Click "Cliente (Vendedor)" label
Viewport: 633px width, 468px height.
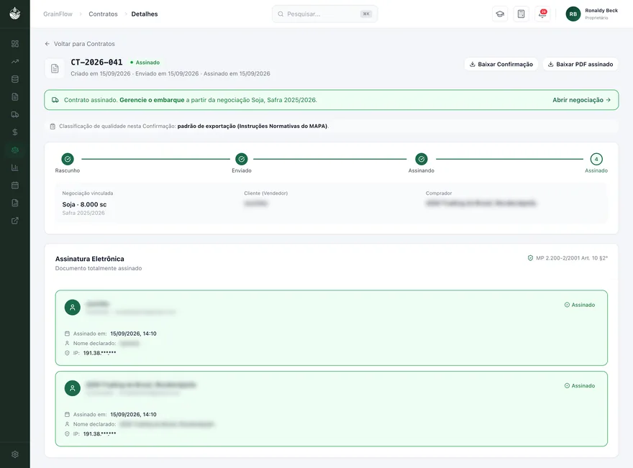pyautogui.click(x=265, y=193)
